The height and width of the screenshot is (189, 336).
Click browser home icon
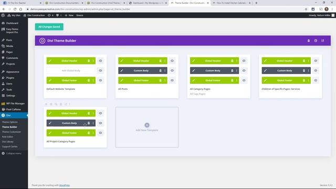pyautogui.click(x=20, y=9)
